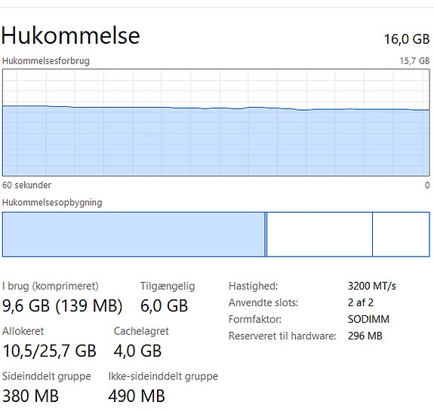Click the Hukommelsesforbrug usage graph
434x411 pixels.
tap(216, 122)
